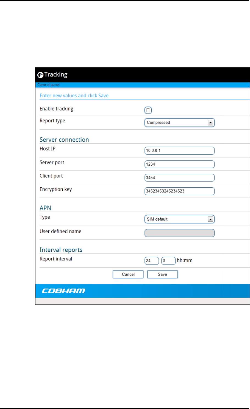Click the APN section heading
The height and width of the screenshot is (409, 250).
coord(45,208)
